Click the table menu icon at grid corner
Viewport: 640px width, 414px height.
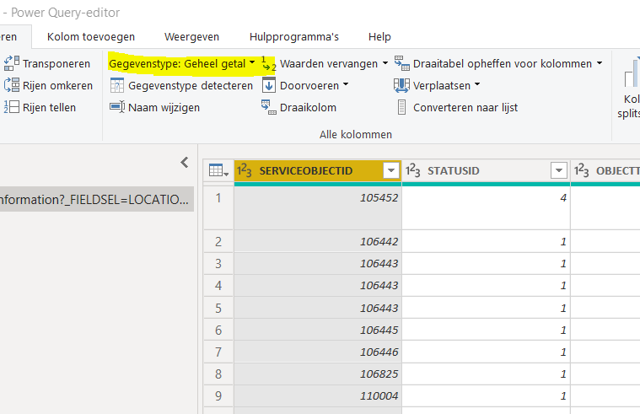(x=218, y=170)
